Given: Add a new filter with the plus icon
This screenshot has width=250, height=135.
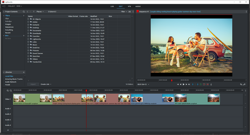Looking at the screenshot, I should [24, 16].
